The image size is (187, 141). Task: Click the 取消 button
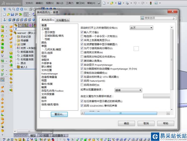(x=146, y=124)
